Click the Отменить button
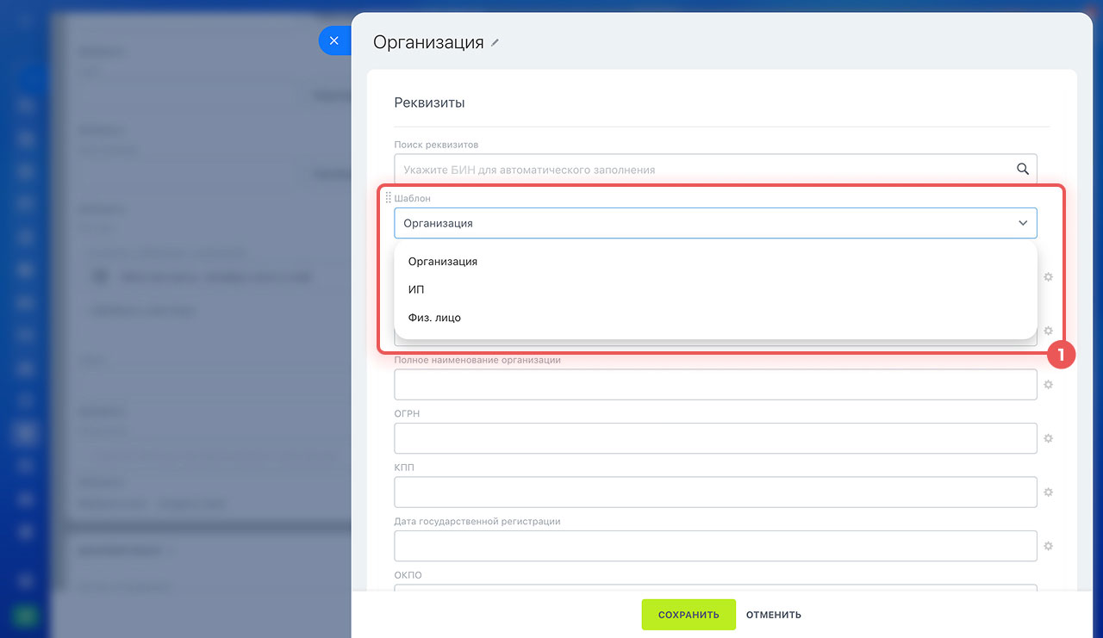1103x638 pixels. pyautogui.click(x=773, y=615)
